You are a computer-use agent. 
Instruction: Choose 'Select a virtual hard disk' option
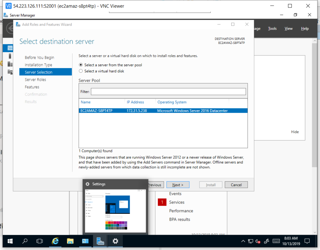tap(81, 71)
